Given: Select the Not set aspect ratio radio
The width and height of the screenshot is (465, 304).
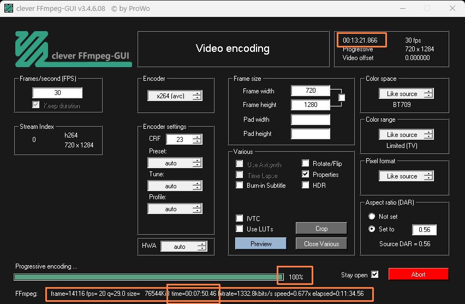Looking at the screenshot, I should tap(372, 216).
